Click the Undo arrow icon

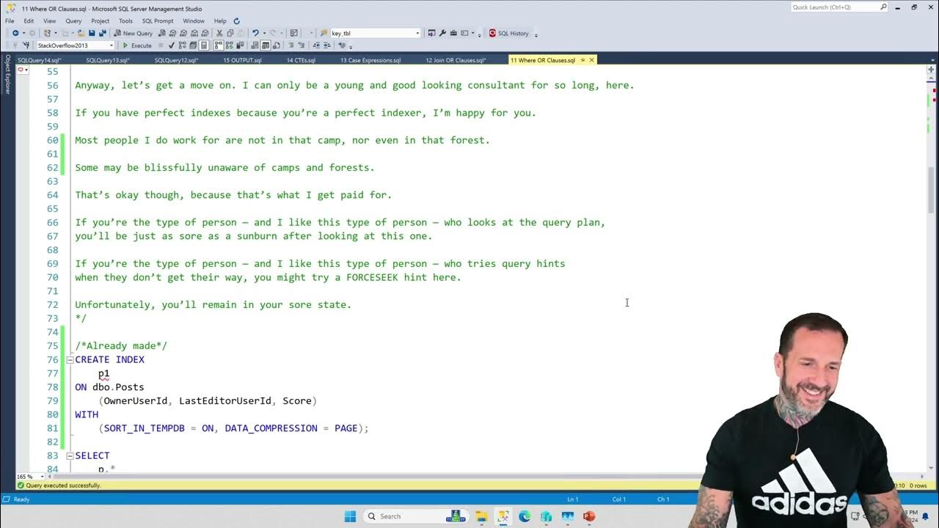255,33
